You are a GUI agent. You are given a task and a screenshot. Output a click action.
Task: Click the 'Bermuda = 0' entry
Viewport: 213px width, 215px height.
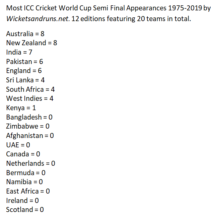(26, 173)
